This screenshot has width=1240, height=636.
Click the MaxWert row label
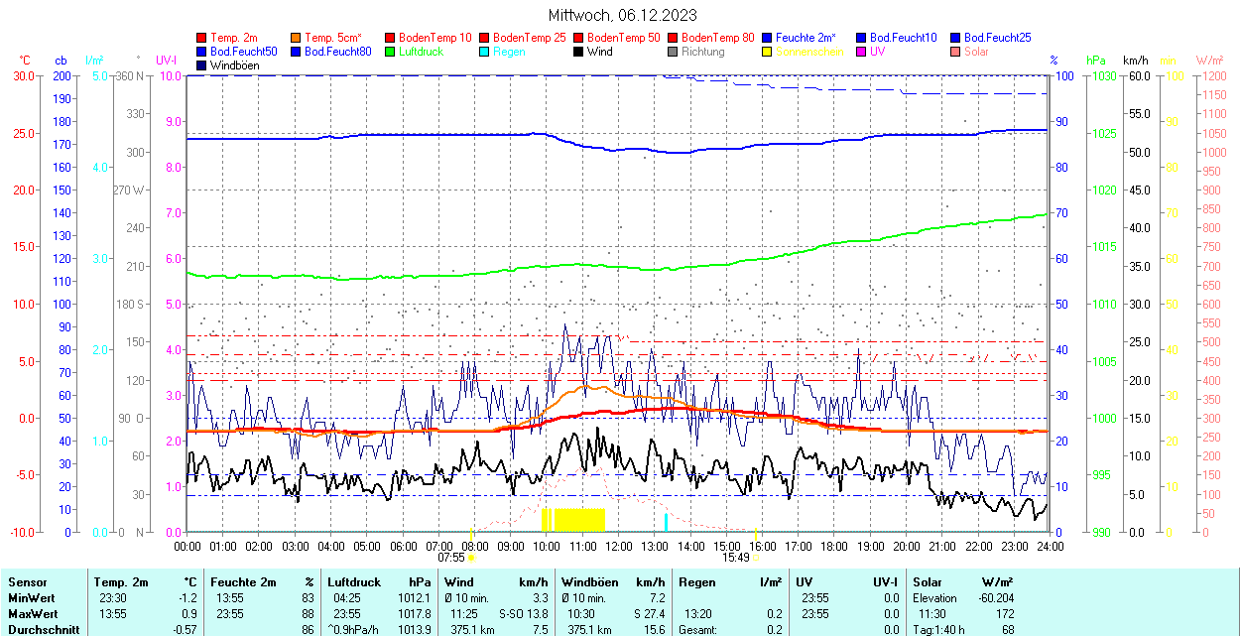point(32,614)
